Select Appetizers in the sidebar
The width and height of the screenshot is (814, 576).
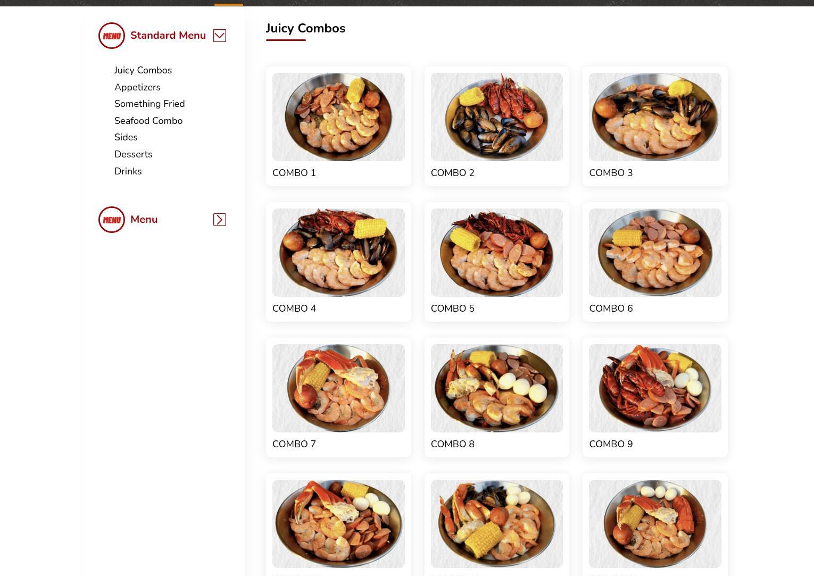137,87
